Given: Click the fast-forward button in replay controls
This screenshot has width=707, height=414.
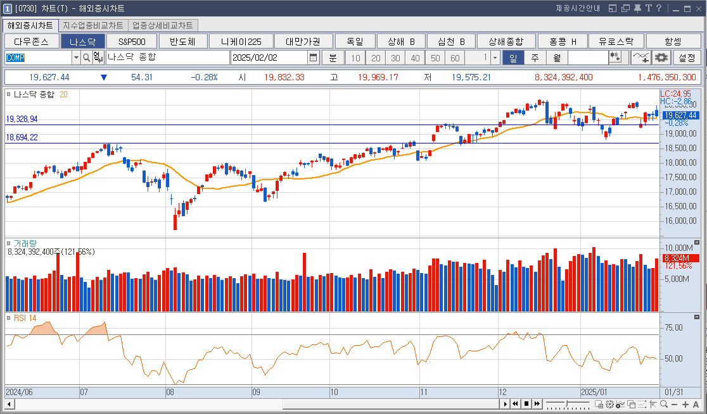Looking at the screenshot, I should (537, 404).
